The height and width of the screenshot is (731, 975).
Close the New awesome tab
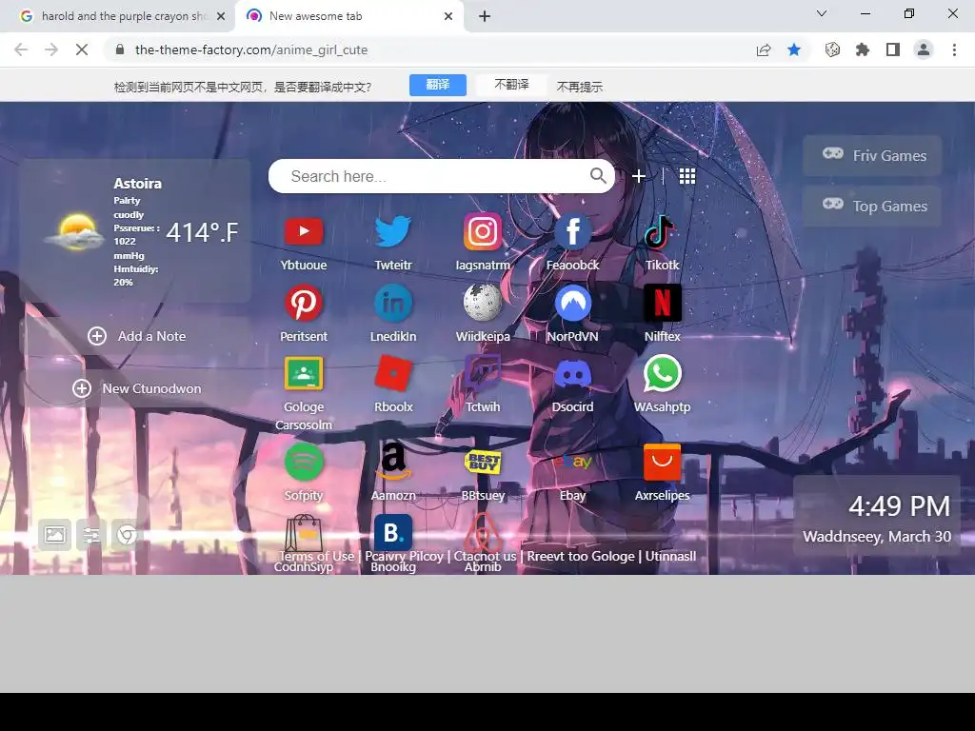(448, 16)
